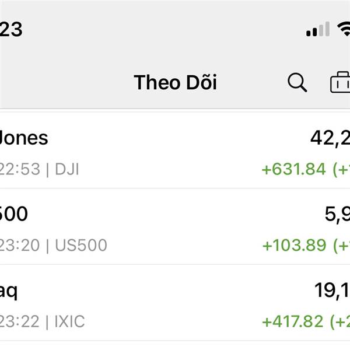Tap the status bar clock

11,29
